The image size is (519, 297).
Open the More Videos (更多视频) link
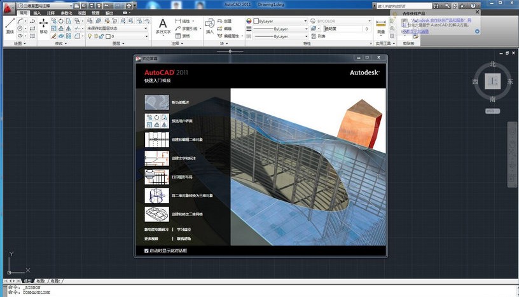coord(151,238)
